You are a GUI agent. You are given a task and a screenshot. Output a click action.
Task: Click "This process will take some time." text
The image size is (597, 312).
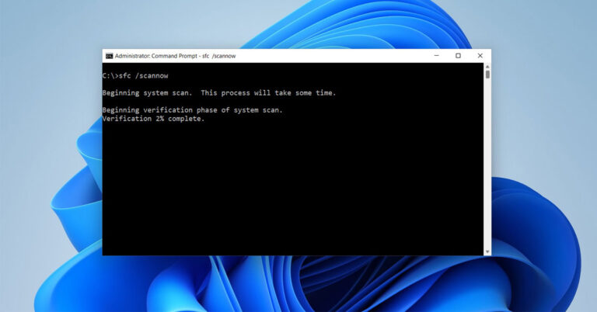click(x=268, y=93)
